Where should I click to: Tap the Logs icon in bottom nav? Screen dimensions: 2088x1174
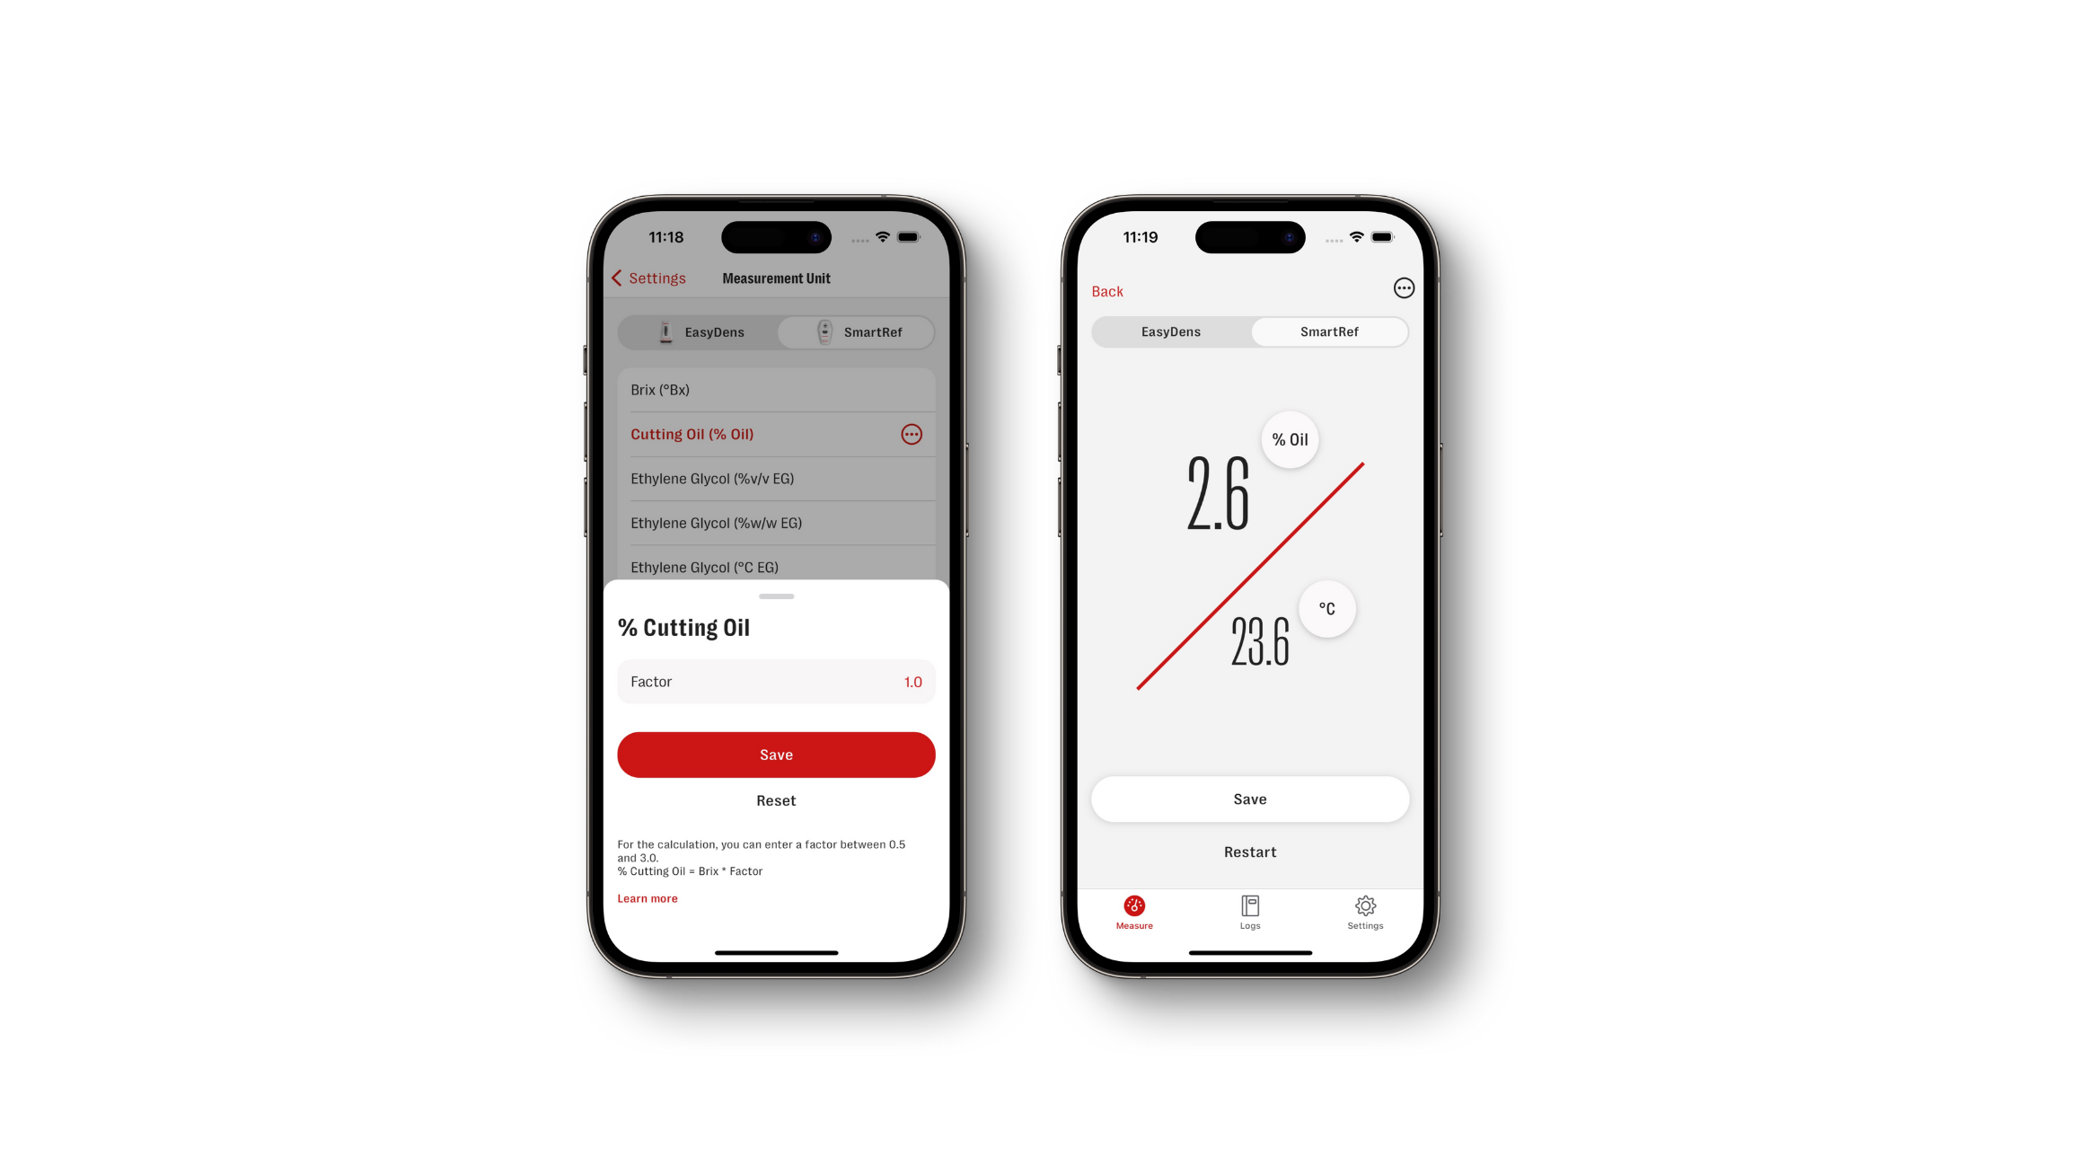[x=1249, y=912]
